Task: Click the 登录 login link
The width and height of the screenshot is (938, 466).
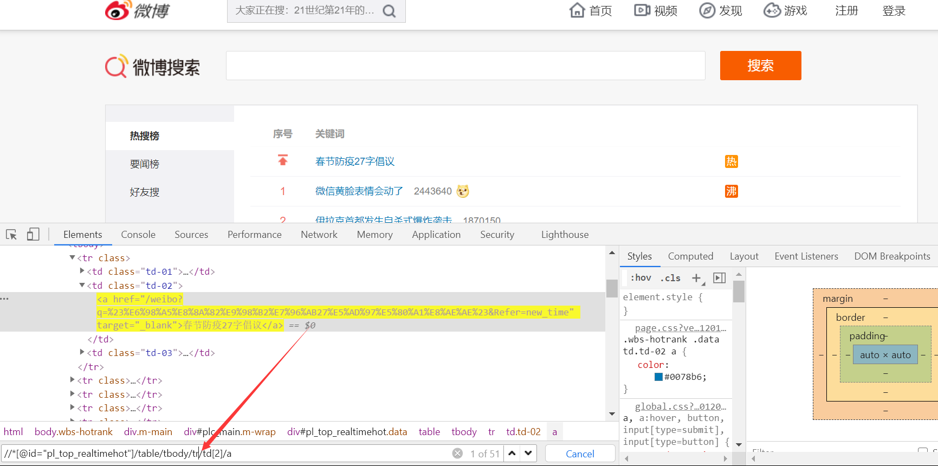Action: click(894, 11)
